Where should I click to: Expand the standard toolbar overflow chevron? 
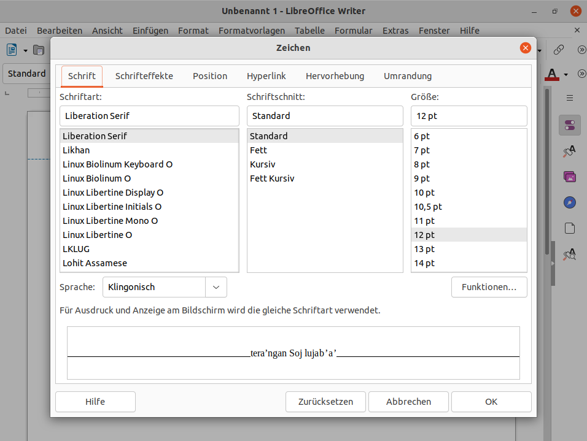581,50
